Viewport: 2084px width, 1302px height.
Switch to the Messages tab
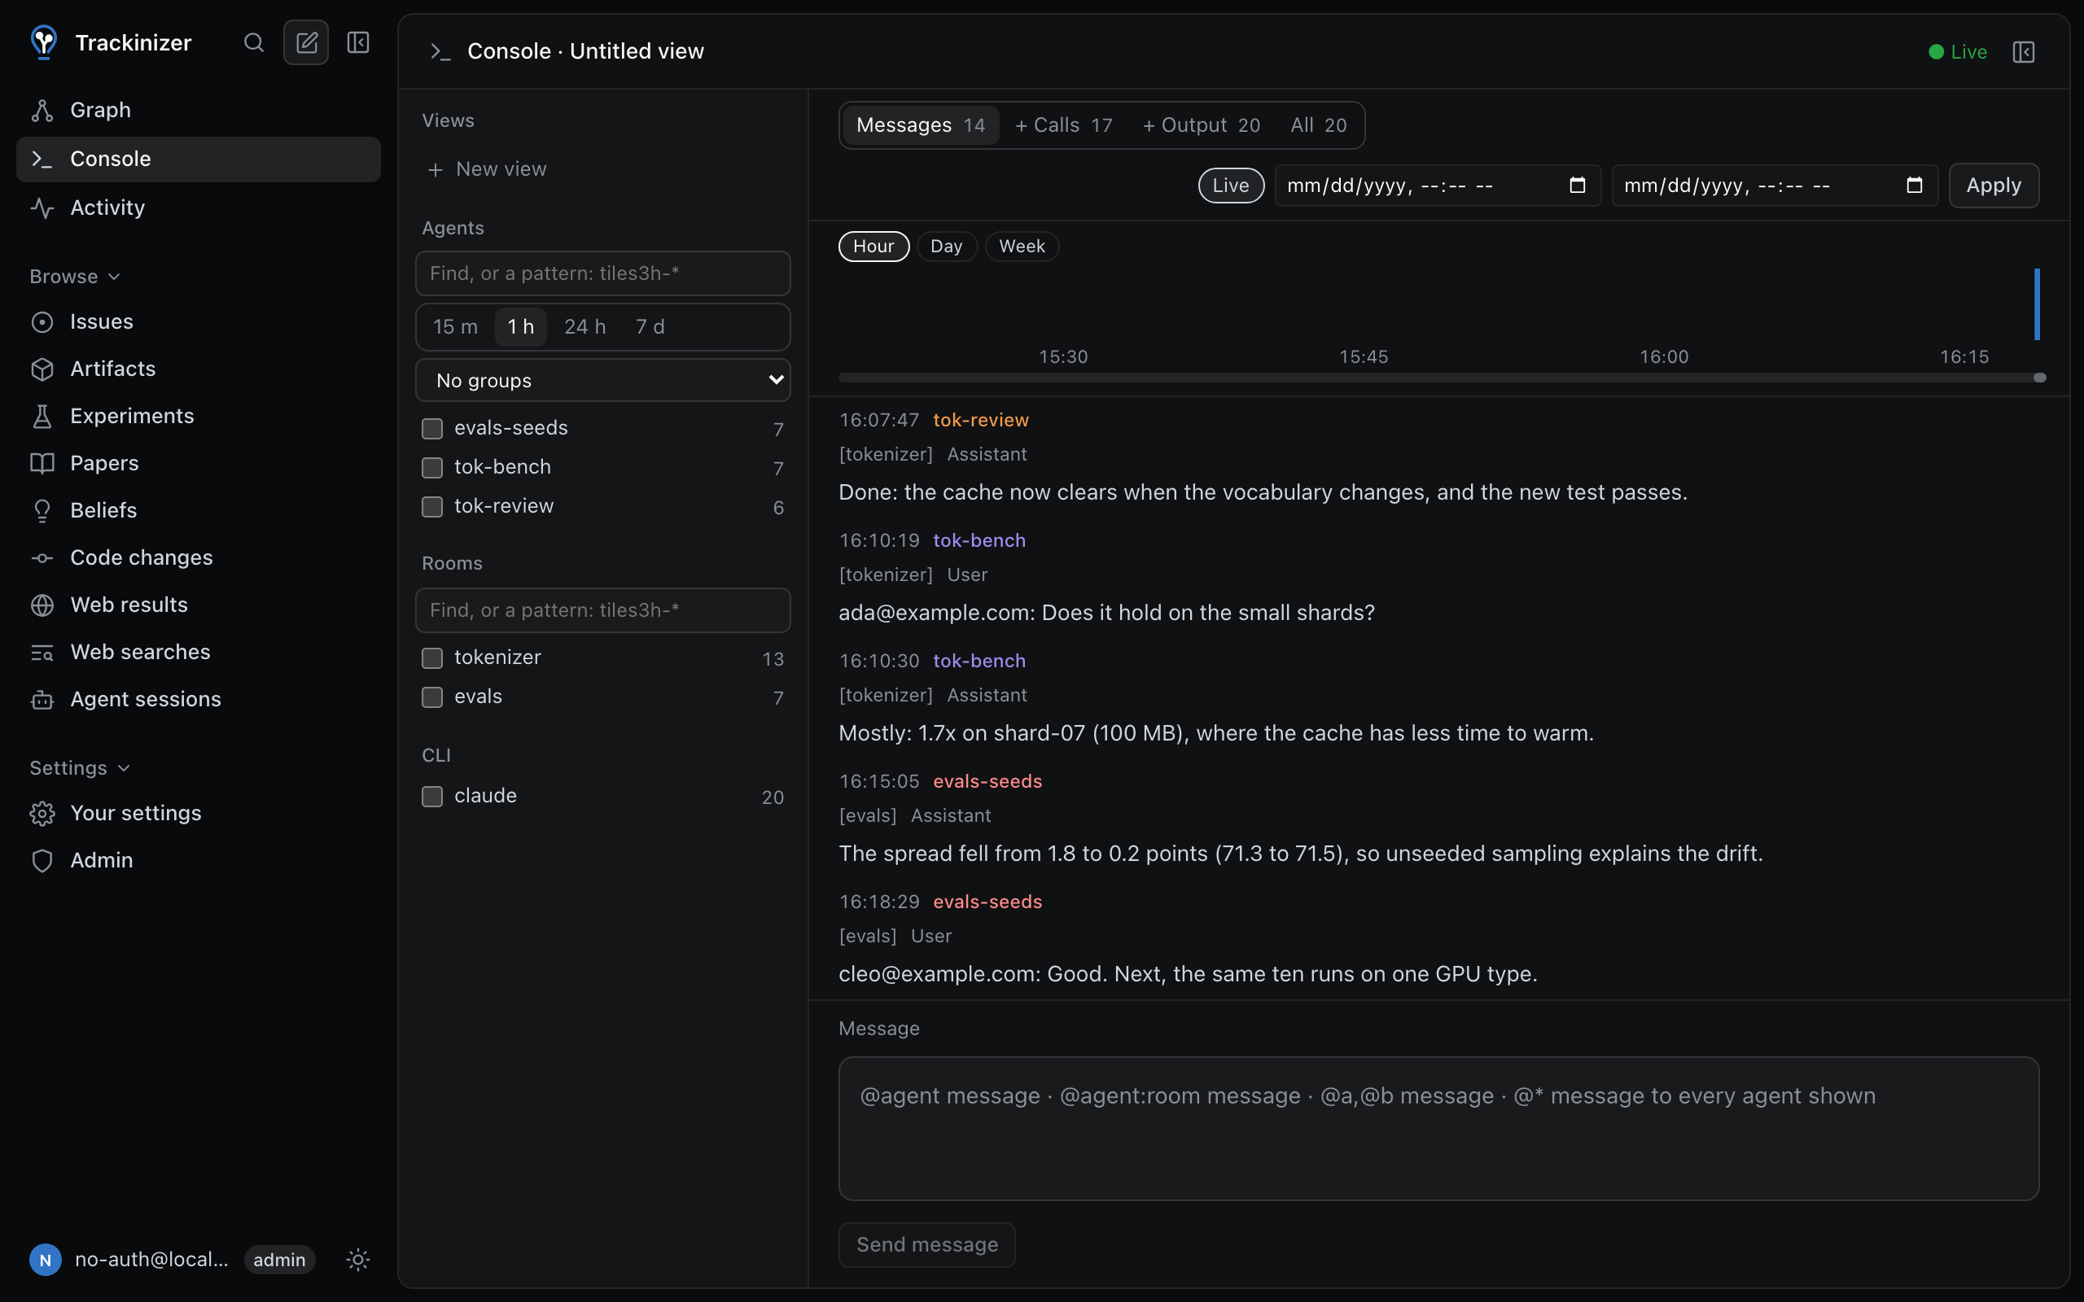click(921, 125)
